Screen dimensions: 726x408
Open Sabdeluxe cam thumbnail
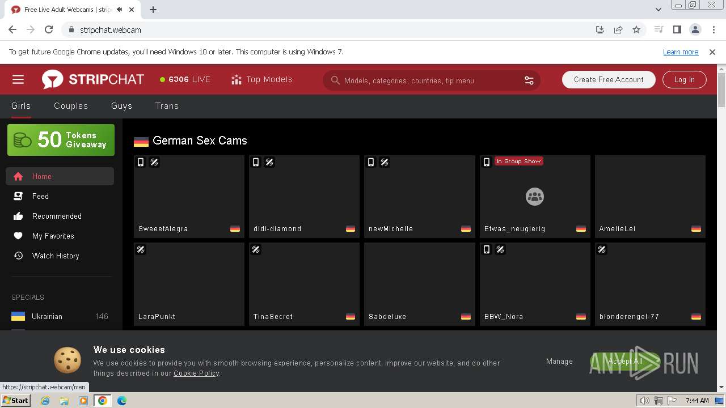420,284
